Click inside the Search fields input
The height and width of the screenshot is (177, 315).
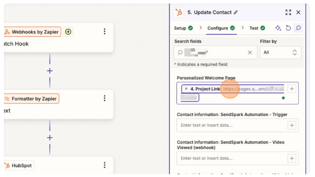[x=215, y=52]
